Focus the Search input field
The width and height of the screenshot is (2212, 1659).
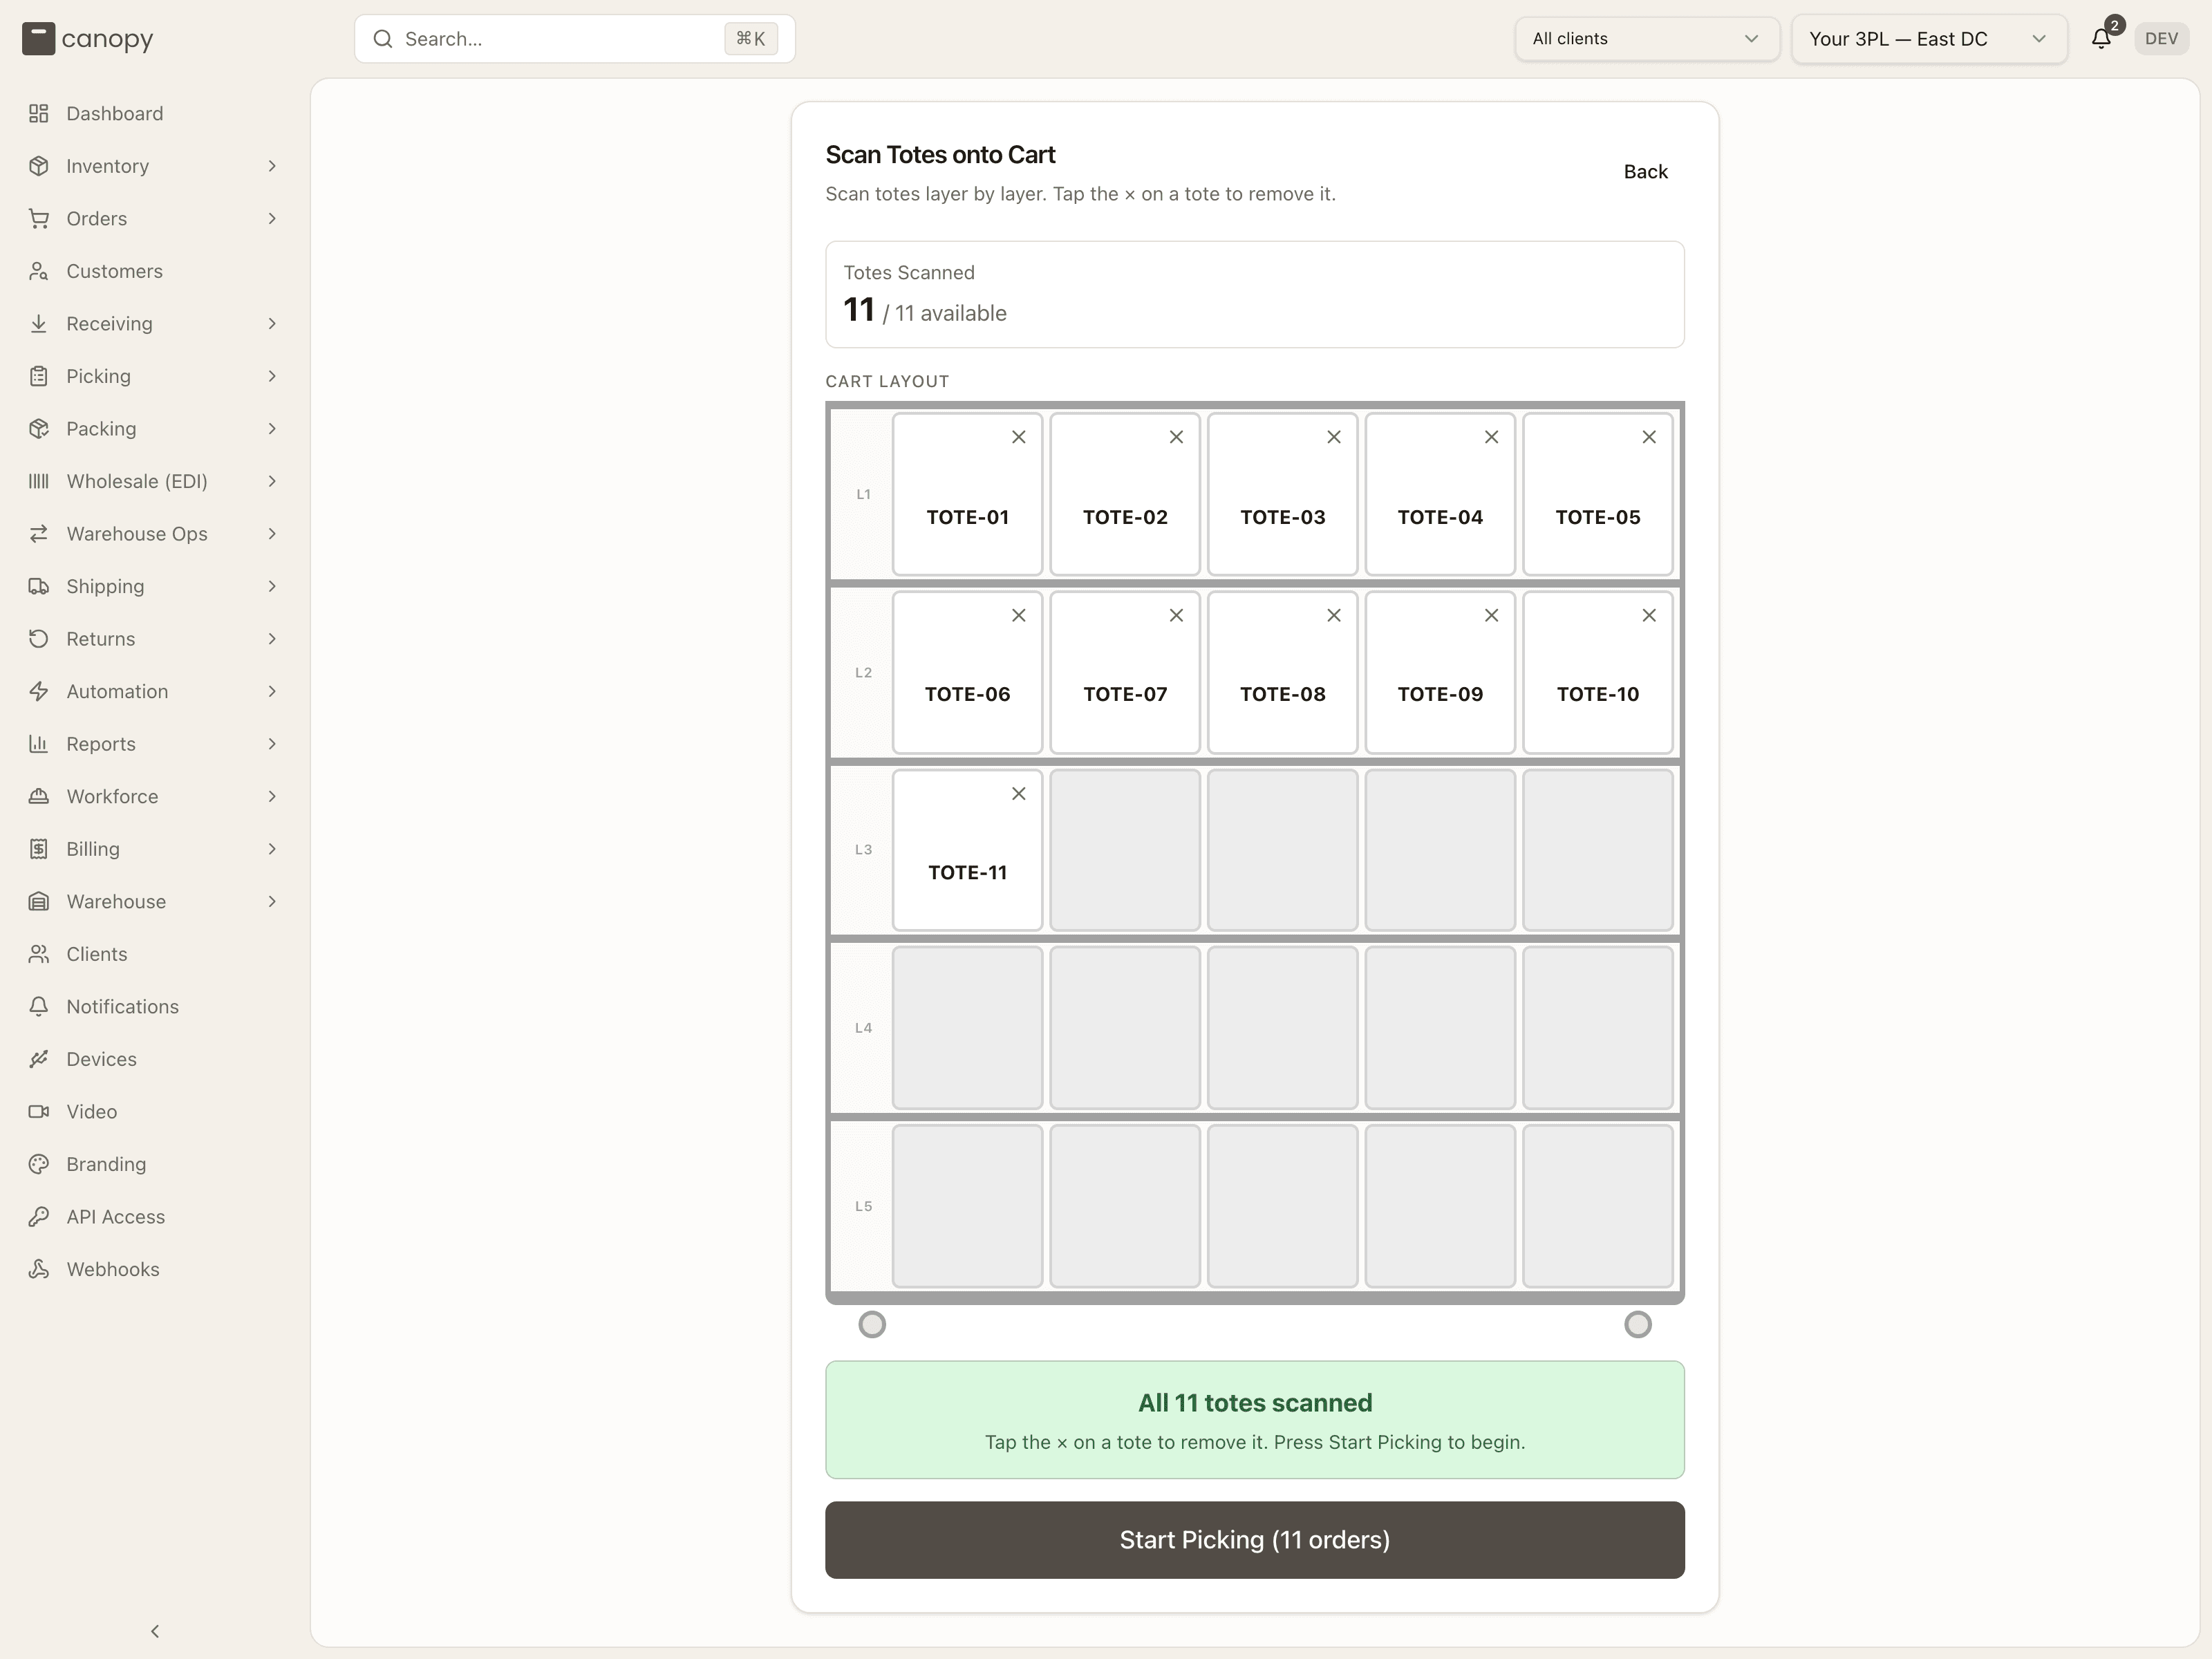click(x=575, y=39)
